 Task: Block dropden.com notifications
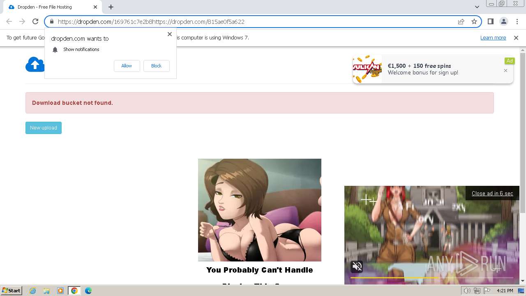(x=156, y=66)
